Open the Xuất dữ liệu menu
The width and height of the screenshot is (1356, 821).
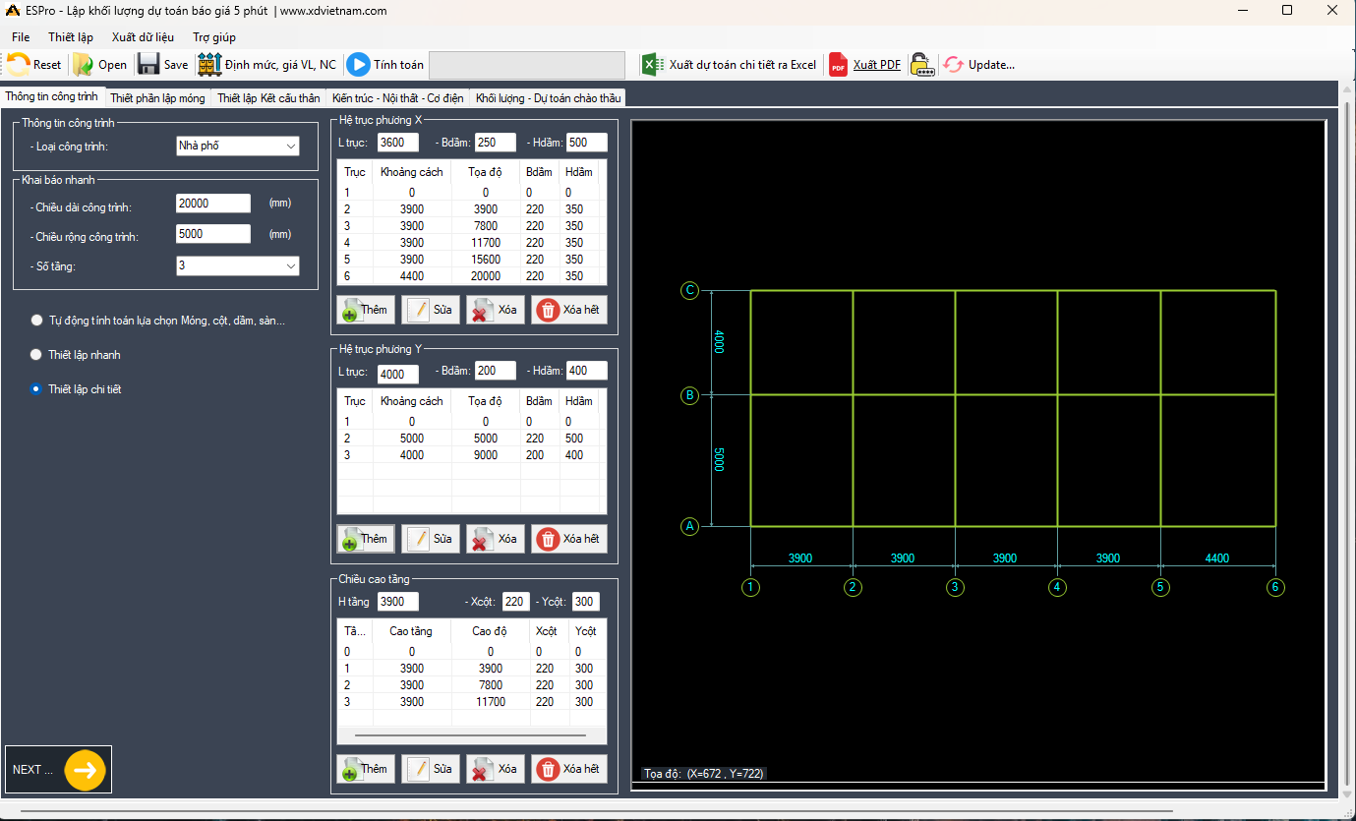(143, 37)
